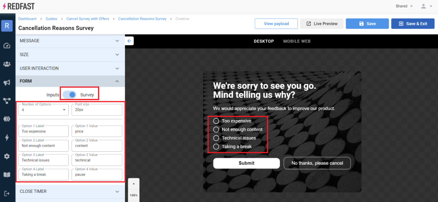The height and width of the screenshot is (202, 438).
Task: Open the book documentation icon in sidebar
Action: click(7, 175)
